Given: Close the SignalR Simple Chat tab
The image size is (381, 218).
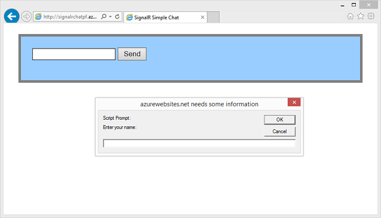Looking at the screenshot, I should [202, 17].
